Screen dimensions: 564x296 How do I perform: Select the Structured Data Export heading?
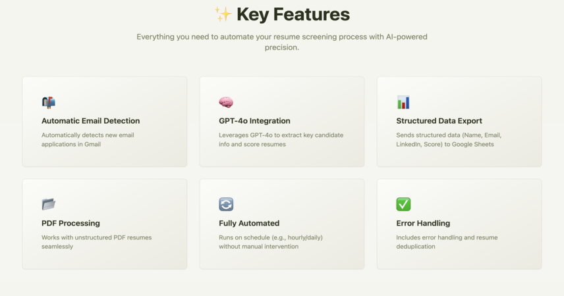coord(439,120)
